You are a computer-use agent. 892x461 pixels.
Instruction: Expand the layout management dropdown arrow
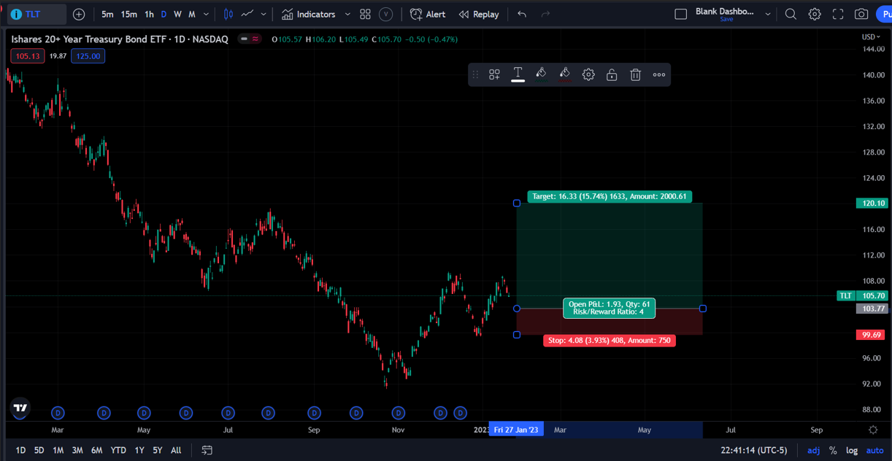coord(768,14)
